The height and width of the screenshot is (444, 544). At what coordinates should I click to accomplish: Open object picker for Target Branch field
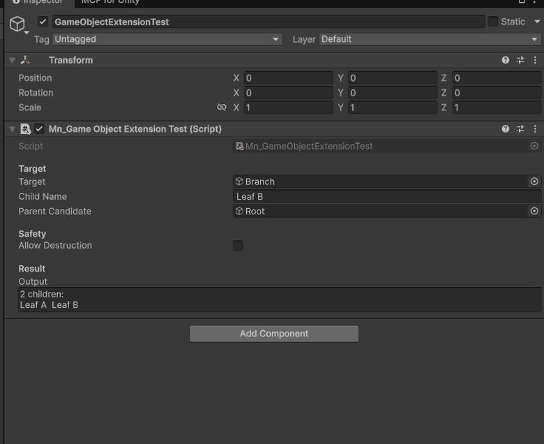point(534,182)
